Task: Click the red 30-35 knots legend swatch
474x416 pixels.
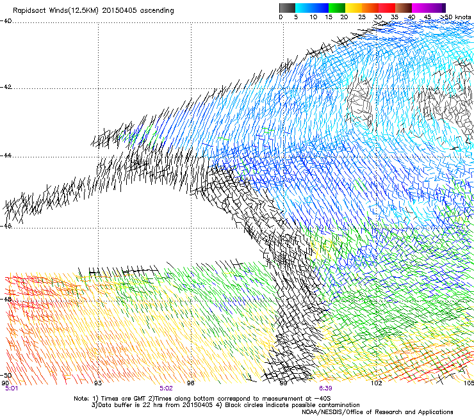Action: coord(387,8)
